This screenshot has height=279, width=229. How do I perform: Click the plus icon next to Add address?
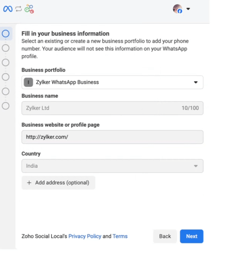[29, 183]
